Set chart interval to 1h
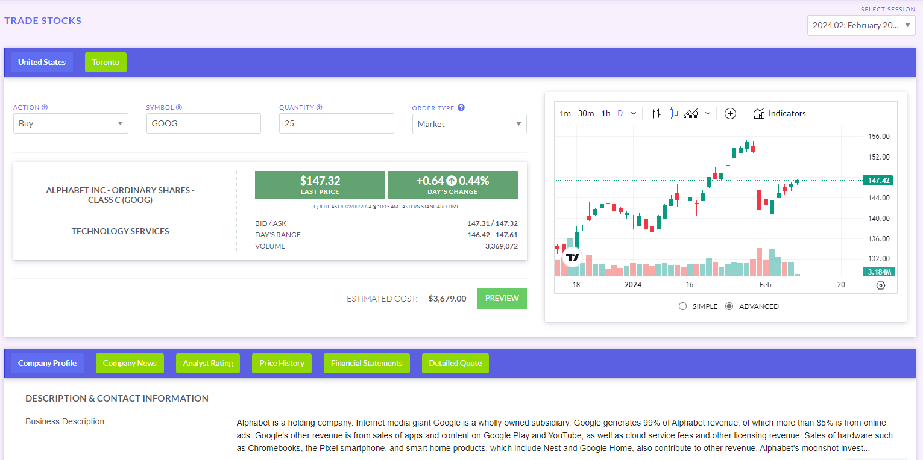The width and height of the screenshot is (923, 460). (606, 113)
